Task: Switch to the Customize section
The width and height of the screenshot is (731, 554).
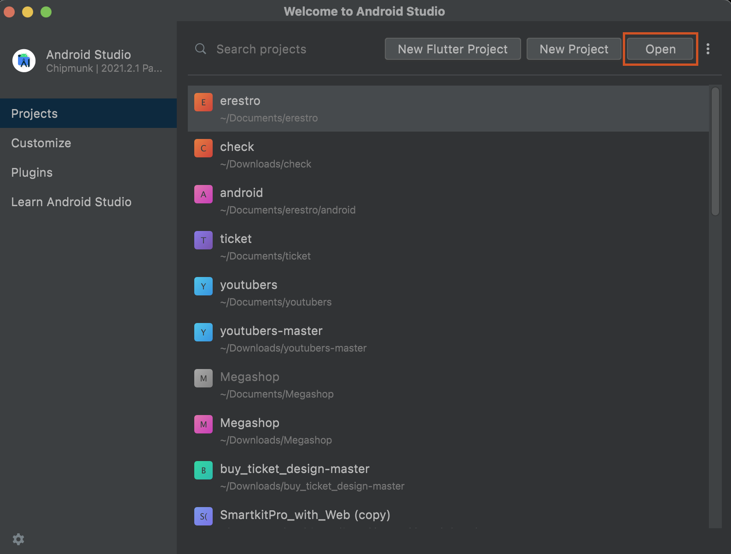Action: [88, 143]
